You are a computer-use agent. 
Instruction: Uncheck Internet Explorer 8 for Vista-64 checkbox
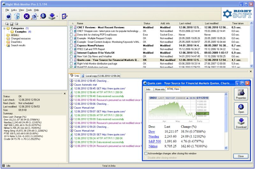(71, 53)
